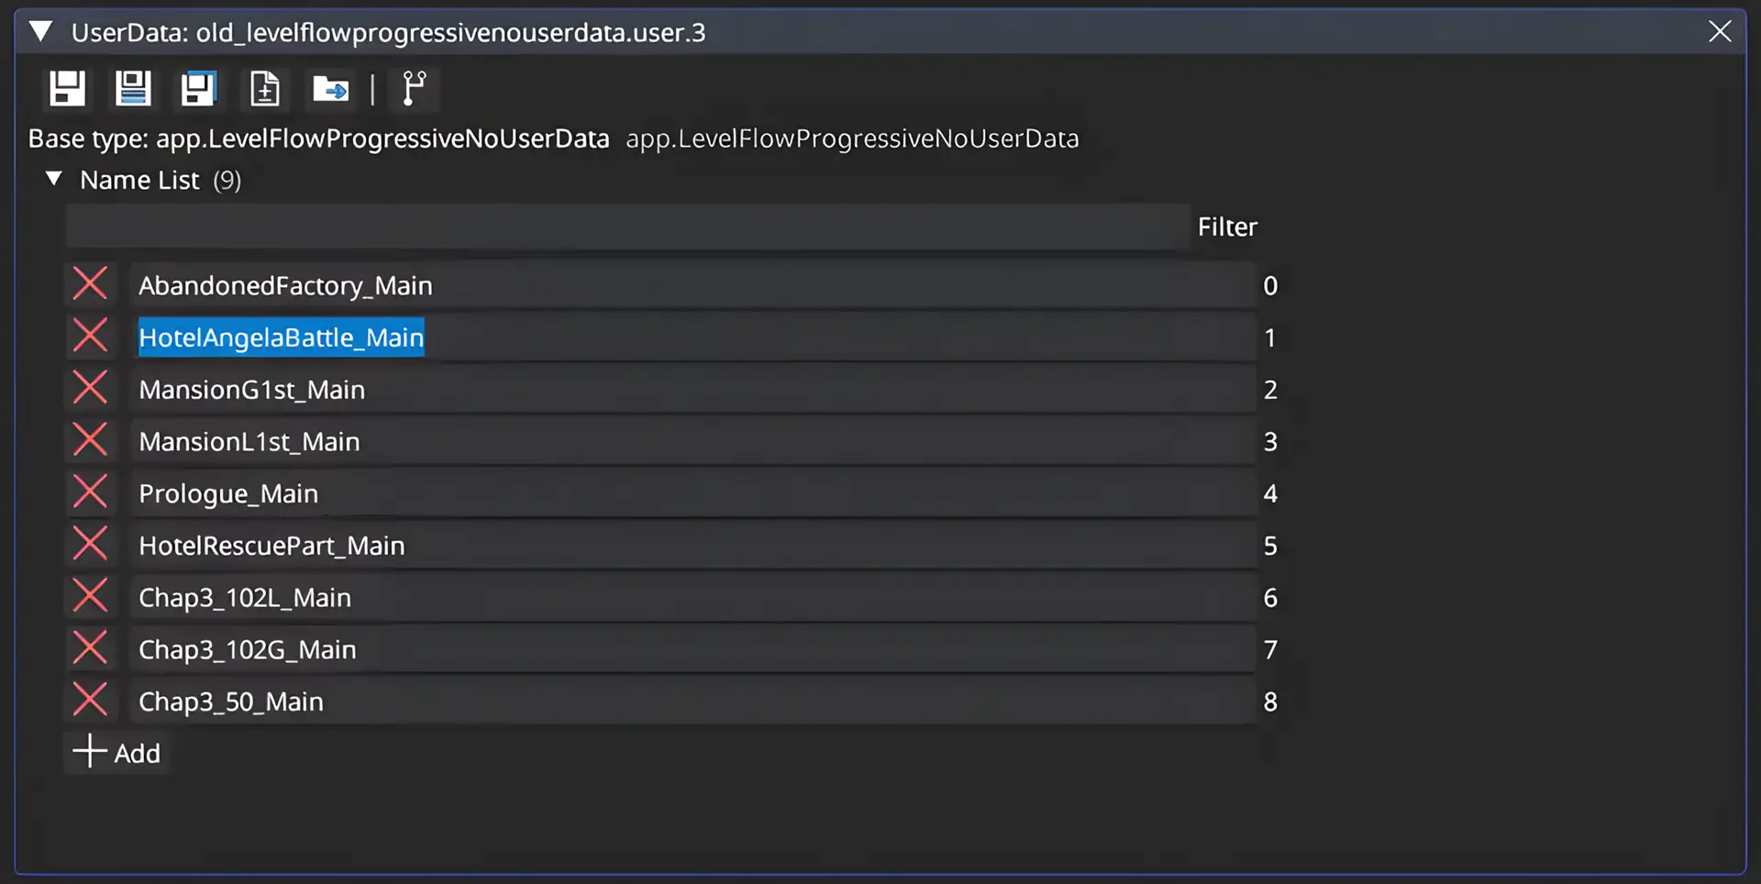Remove the AbandonedFactory_Main entry
The image size is (1761, 884).
coord(90,284)
